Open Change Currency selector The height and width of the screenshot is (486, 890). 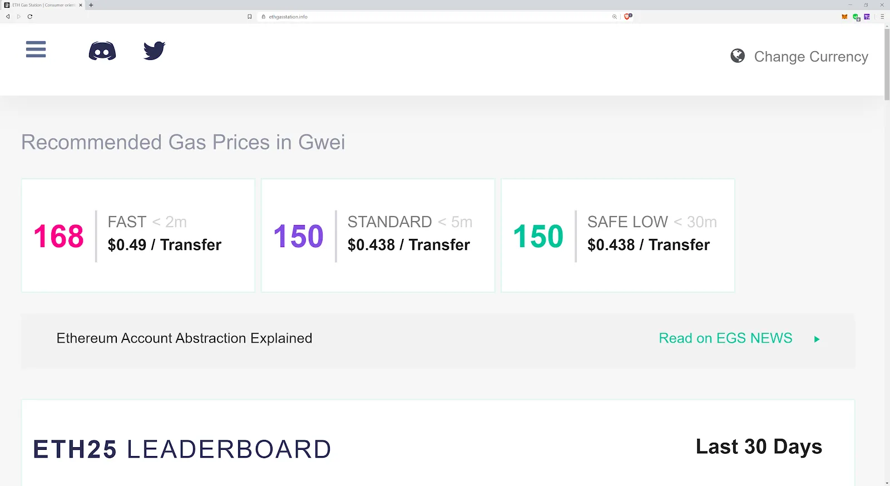click(x=810, y=57)
